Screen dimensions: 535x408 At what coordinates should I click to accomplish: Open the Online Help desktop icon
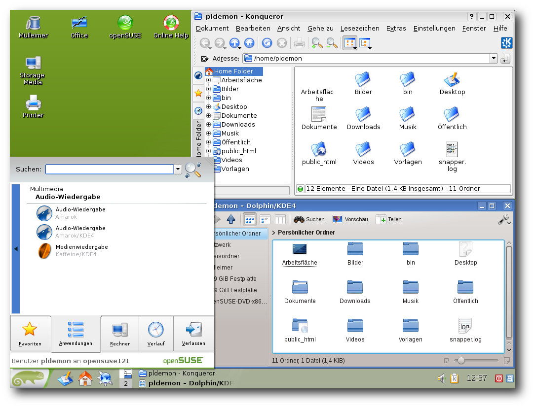(x=171, y=27)
